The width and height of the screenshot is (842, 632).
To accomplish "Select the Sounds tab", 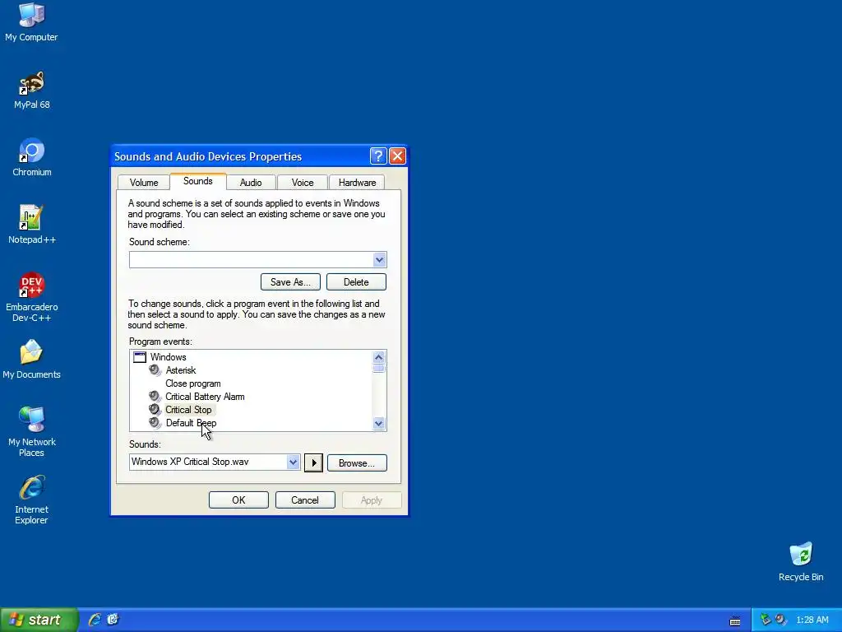I will [197, 181].
